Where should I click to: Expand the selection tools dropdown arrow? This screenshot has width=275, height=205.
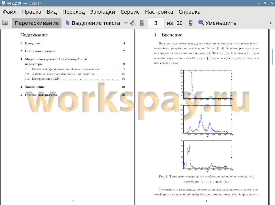126,23
